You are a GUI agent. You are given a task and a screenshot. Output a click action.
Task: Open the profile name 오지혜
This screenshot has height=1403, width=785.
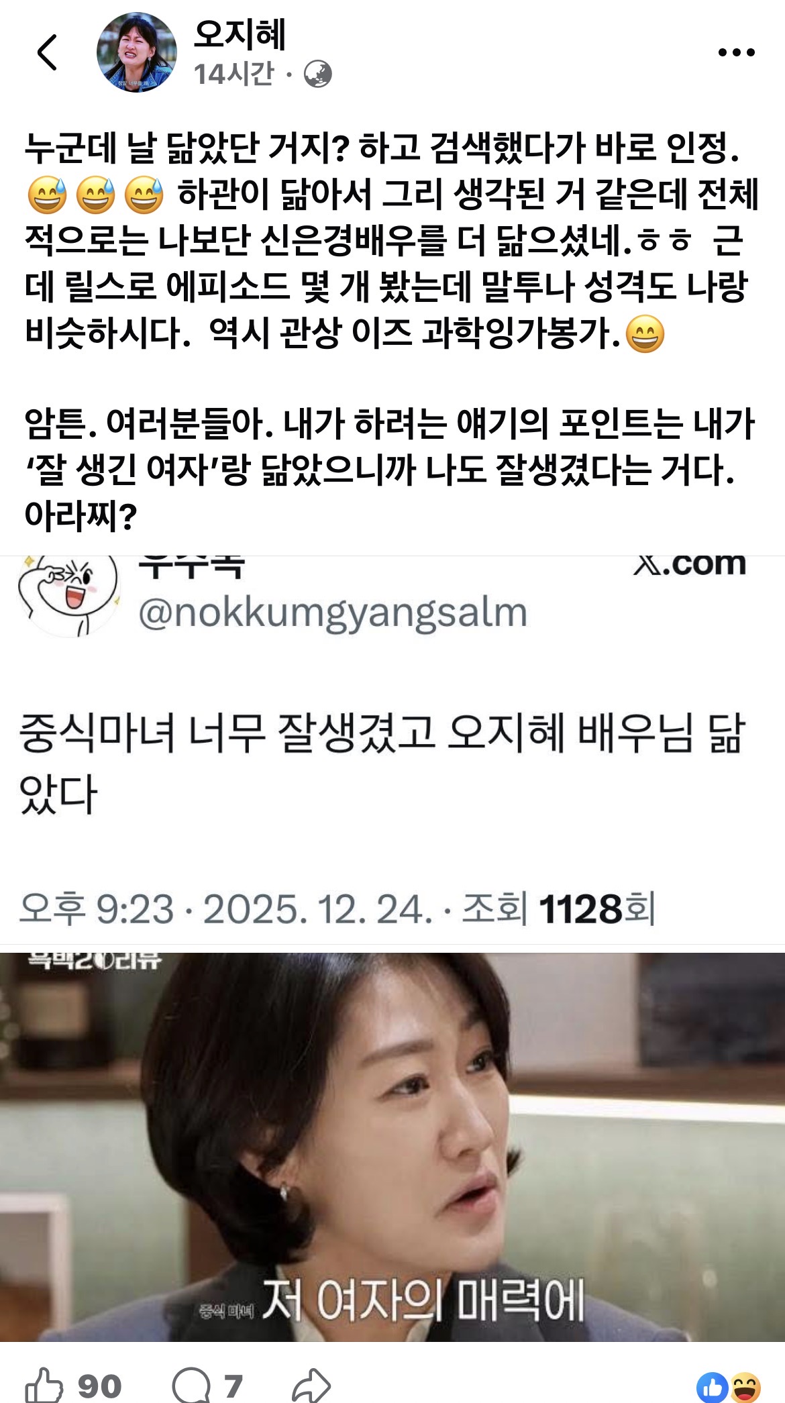pos(240,34)
